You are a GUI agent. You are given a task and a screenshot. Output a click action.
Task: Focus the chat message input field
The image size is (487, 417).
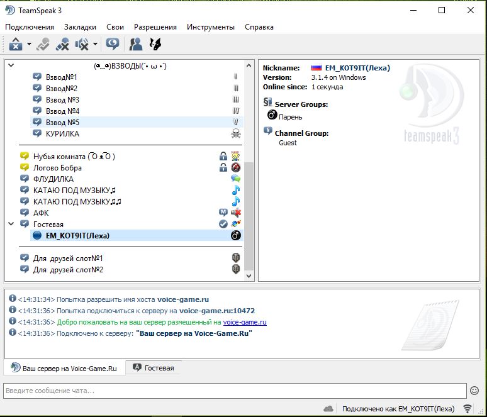235,391
